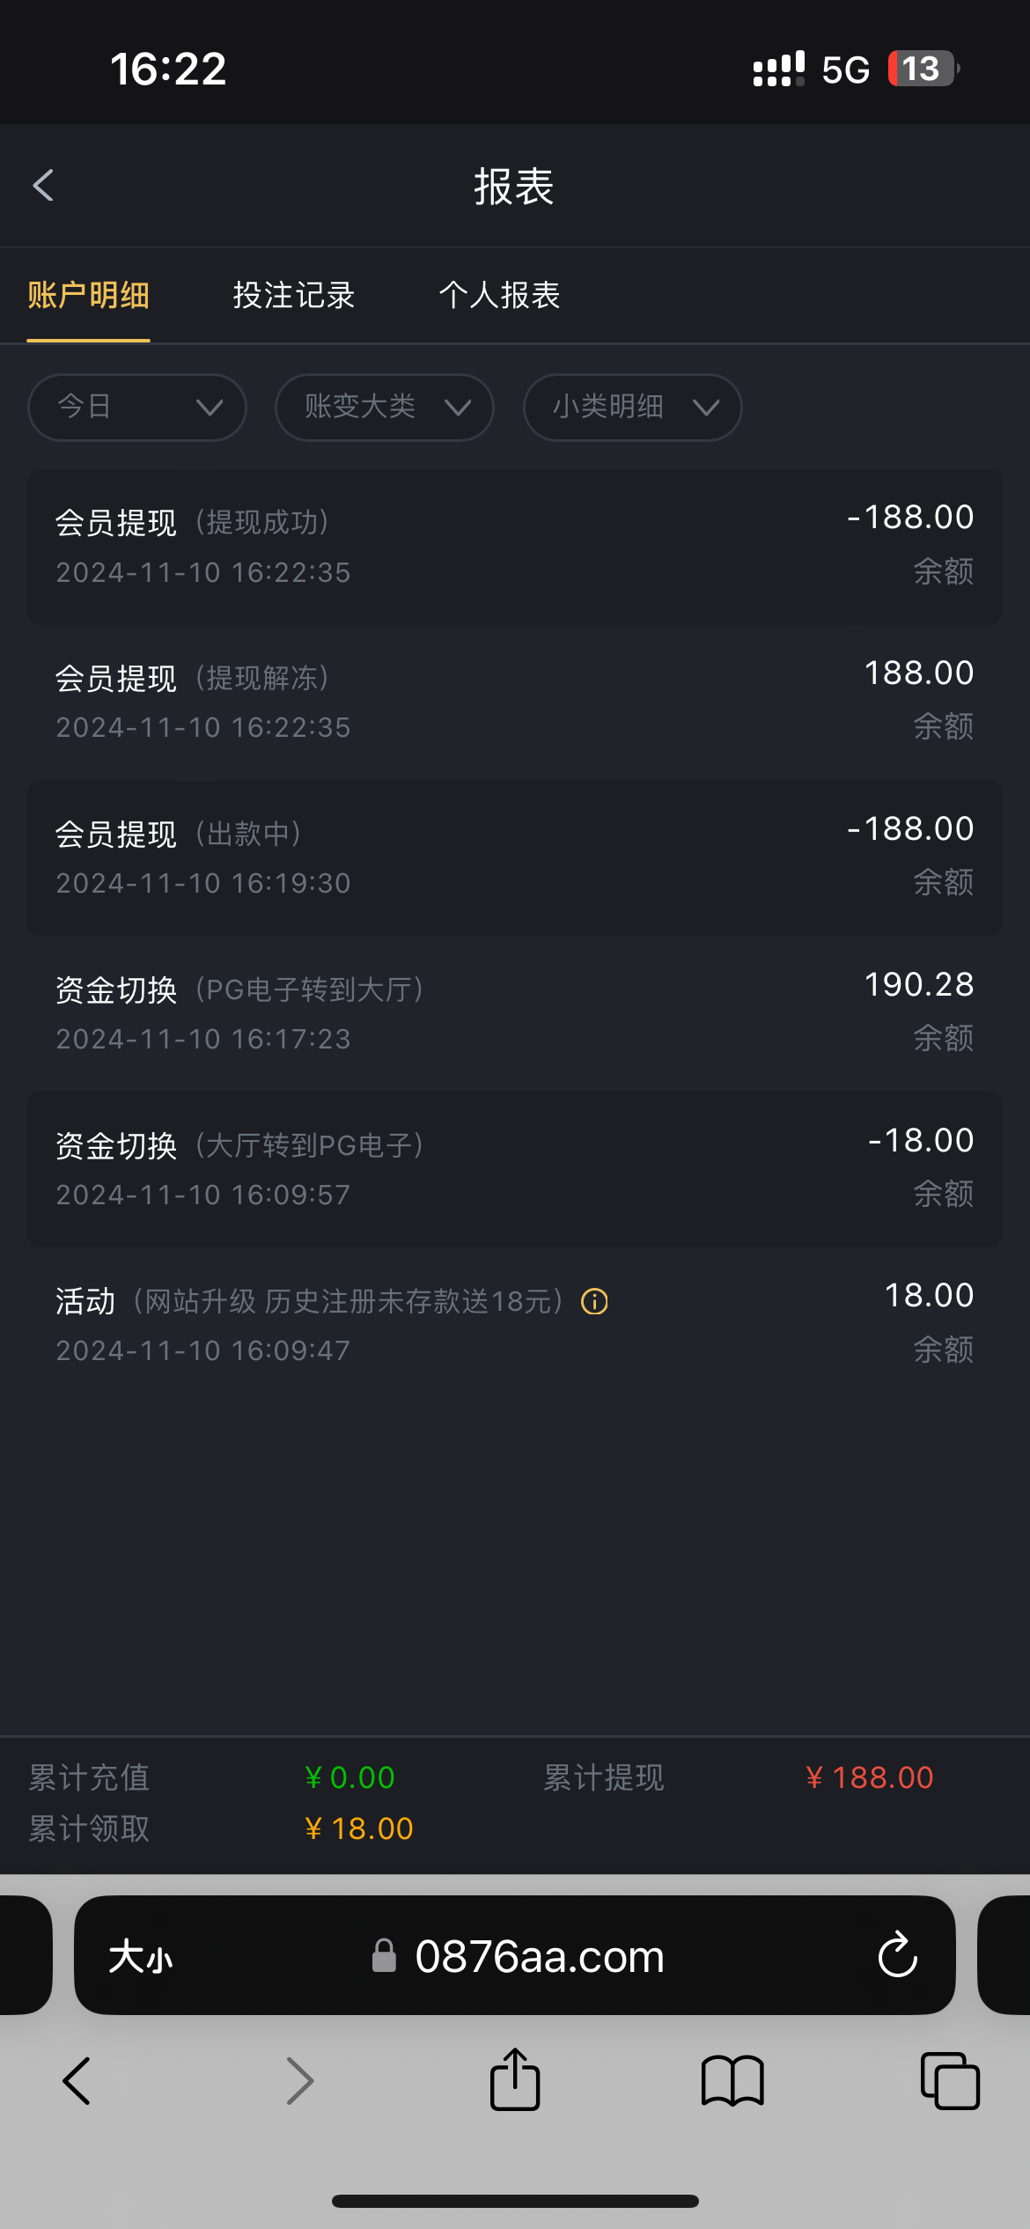Tap the lock icon in the address bar
The image size is (1030, 2229).
tap(384, 1956)
